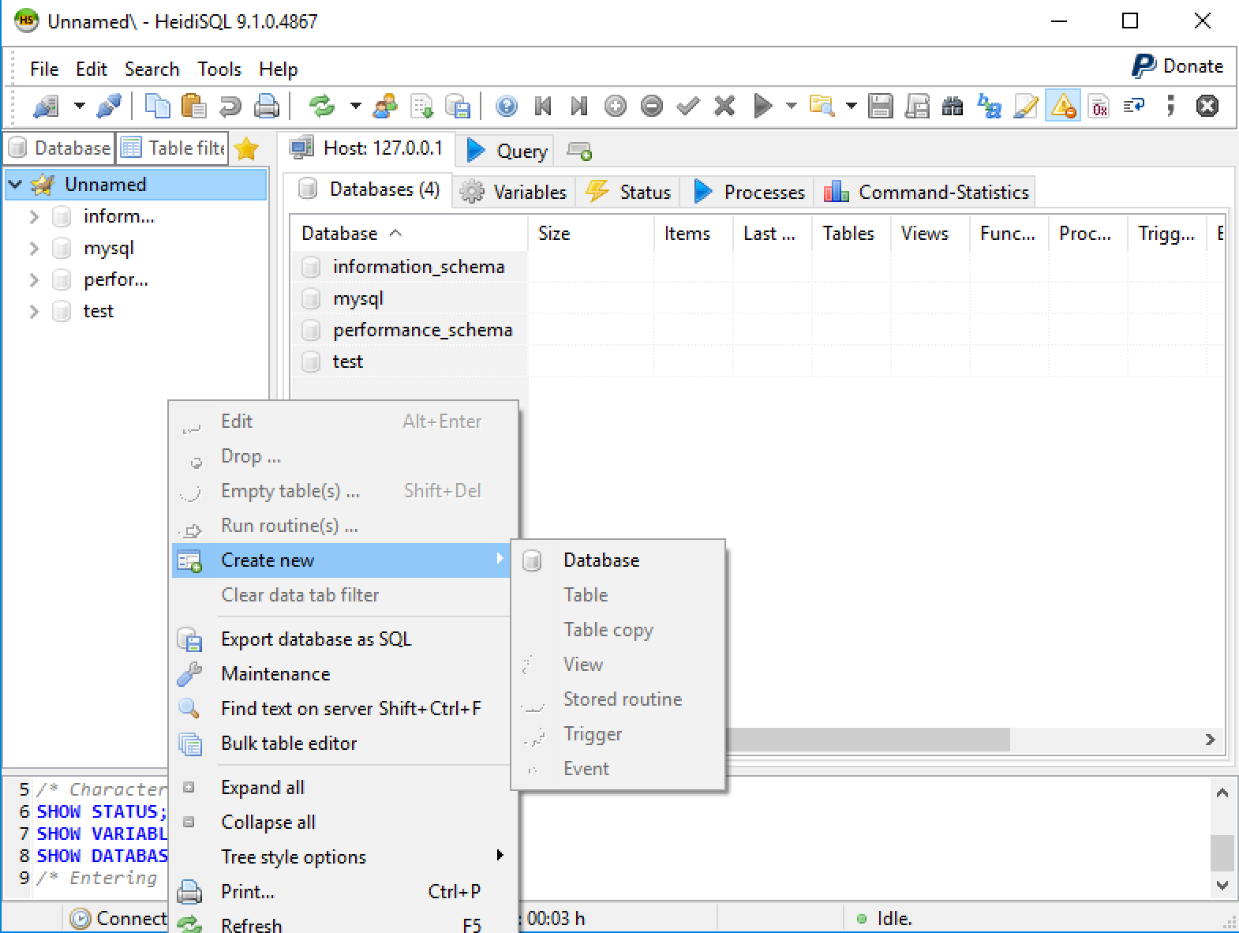This screenshot has width=1239, height=933.
Task: Click the Table filter field
Action: 173,148
